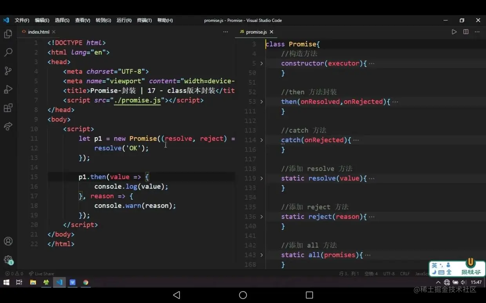486x303 pixels.
Task: Click the UTF-8 encoding status
Action: (x=389, y=274)
